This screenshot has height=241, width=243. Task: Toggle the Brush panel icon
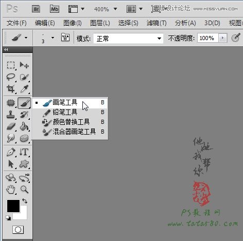(65, 37)
